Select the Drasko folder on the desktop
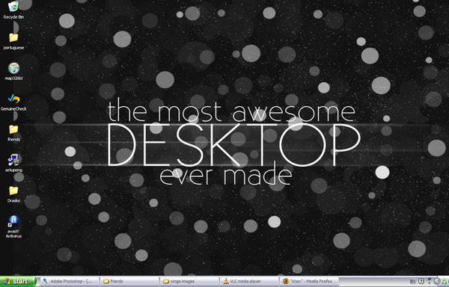Screen dimensions: 449x287 [x=13, y=194]
